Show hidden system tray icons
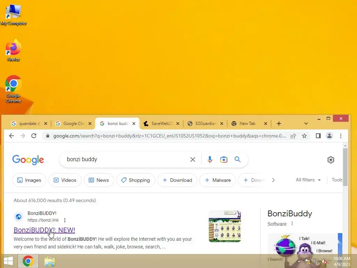The width and height of the screenshot is (357, 268). coord(299,261)
